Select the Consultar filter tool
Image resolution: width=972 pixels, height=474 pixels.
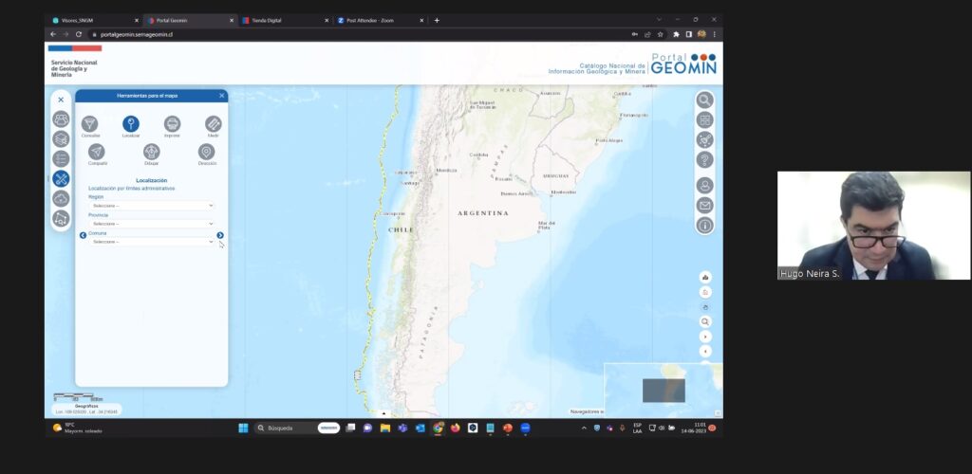click(90, 124)
